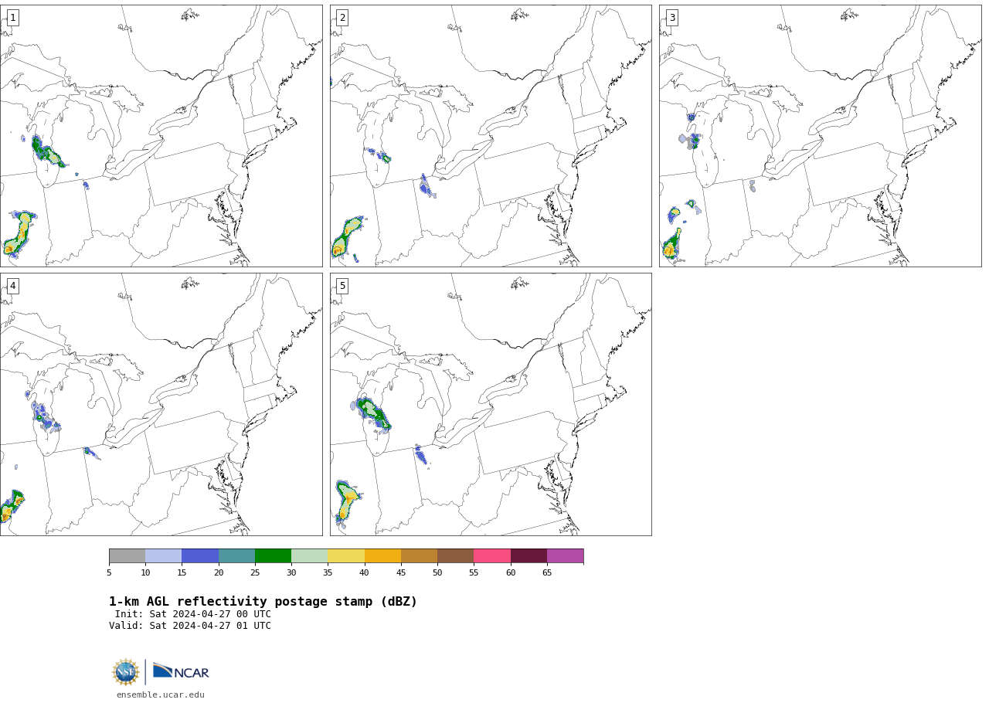989x703 pixels.
Task: Click the colorbar tick label 5
Action: pos(109,572)
